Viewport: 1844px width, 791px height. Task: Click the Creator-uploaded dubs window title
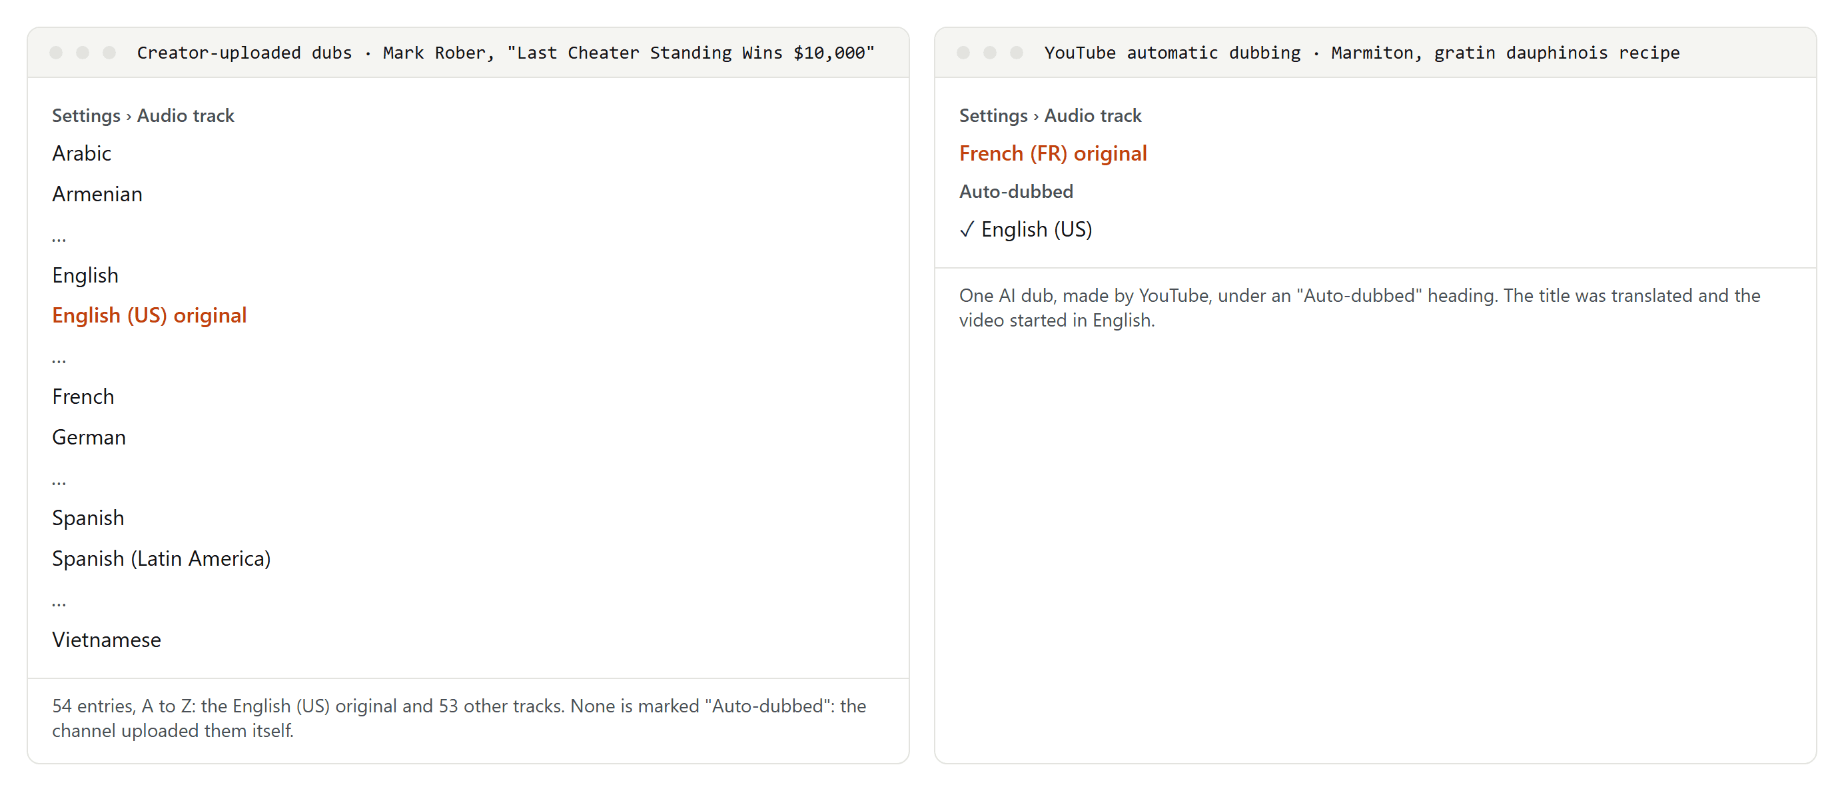[x=506, y=52]
